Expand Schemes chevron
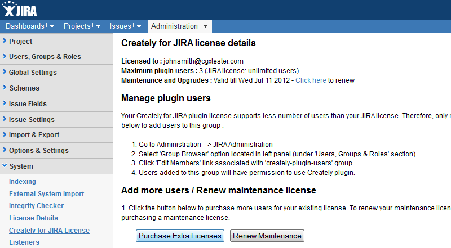Viewport: 451px width, 248px height. coord(5,87)
